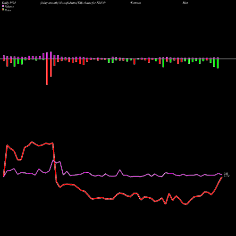
Task: Select the 'Price' legend label
Action: click(8, 10)
